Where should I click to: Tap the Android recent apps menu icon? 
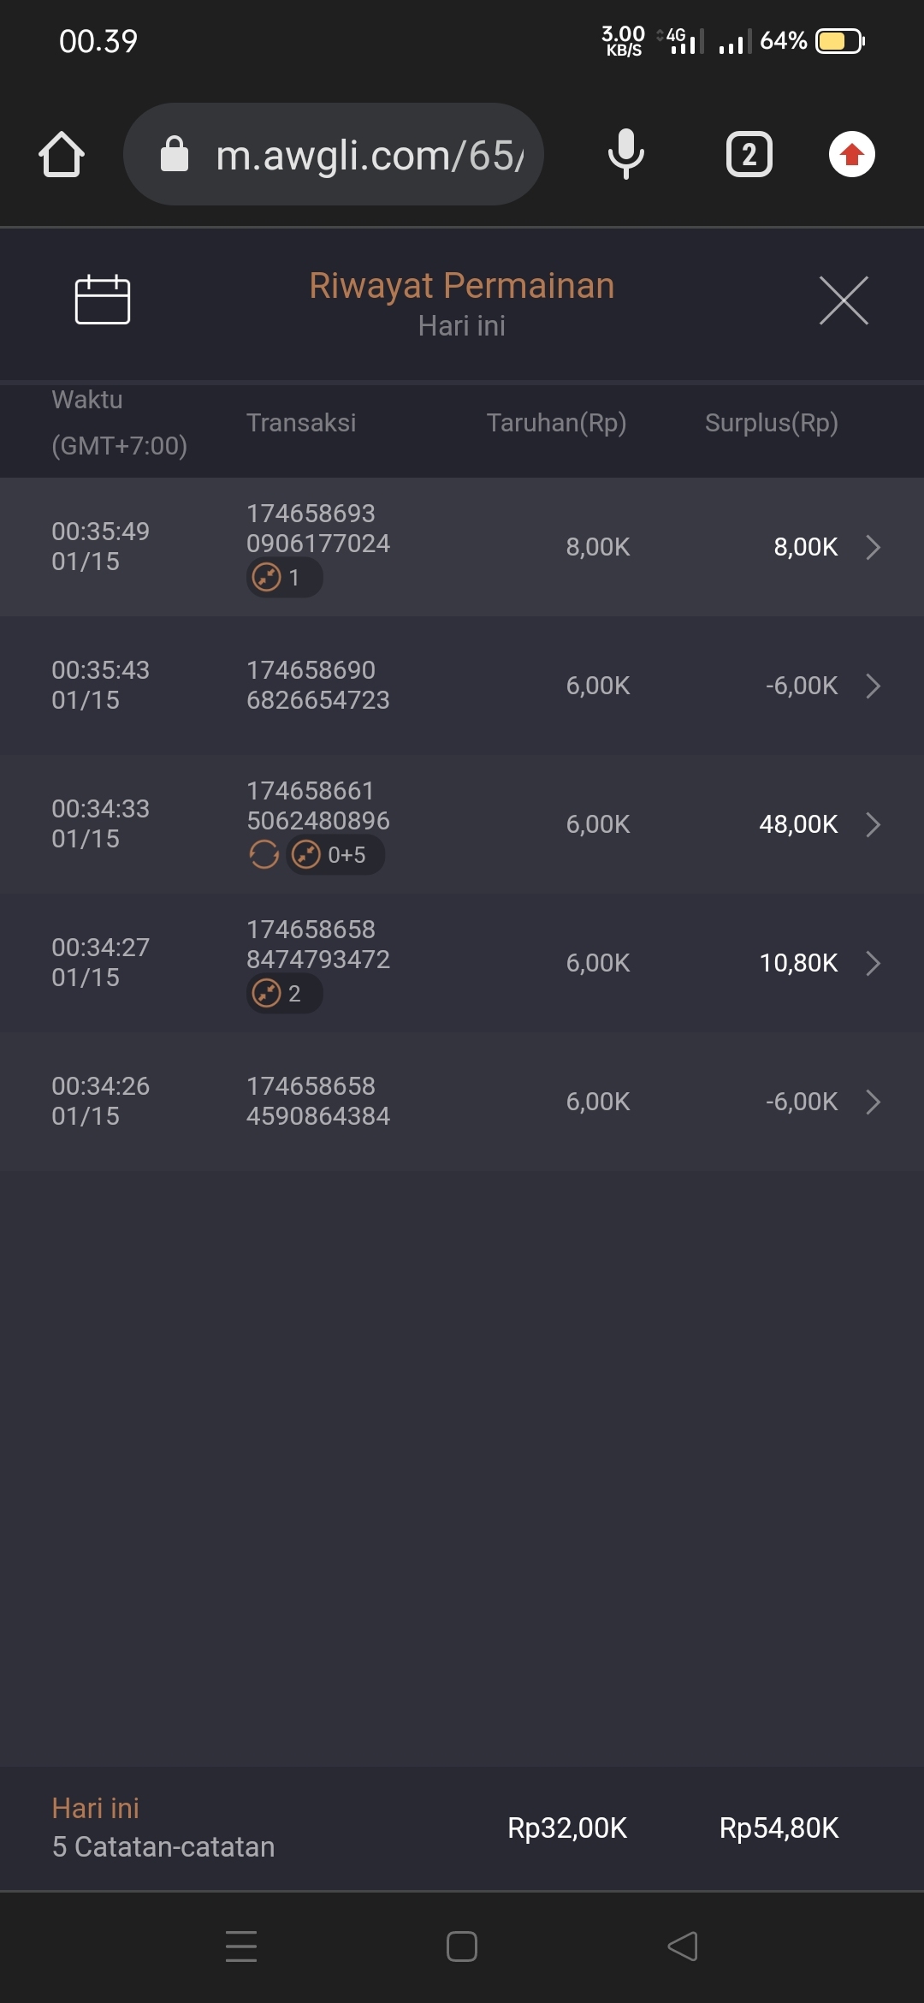(241, 1946)
